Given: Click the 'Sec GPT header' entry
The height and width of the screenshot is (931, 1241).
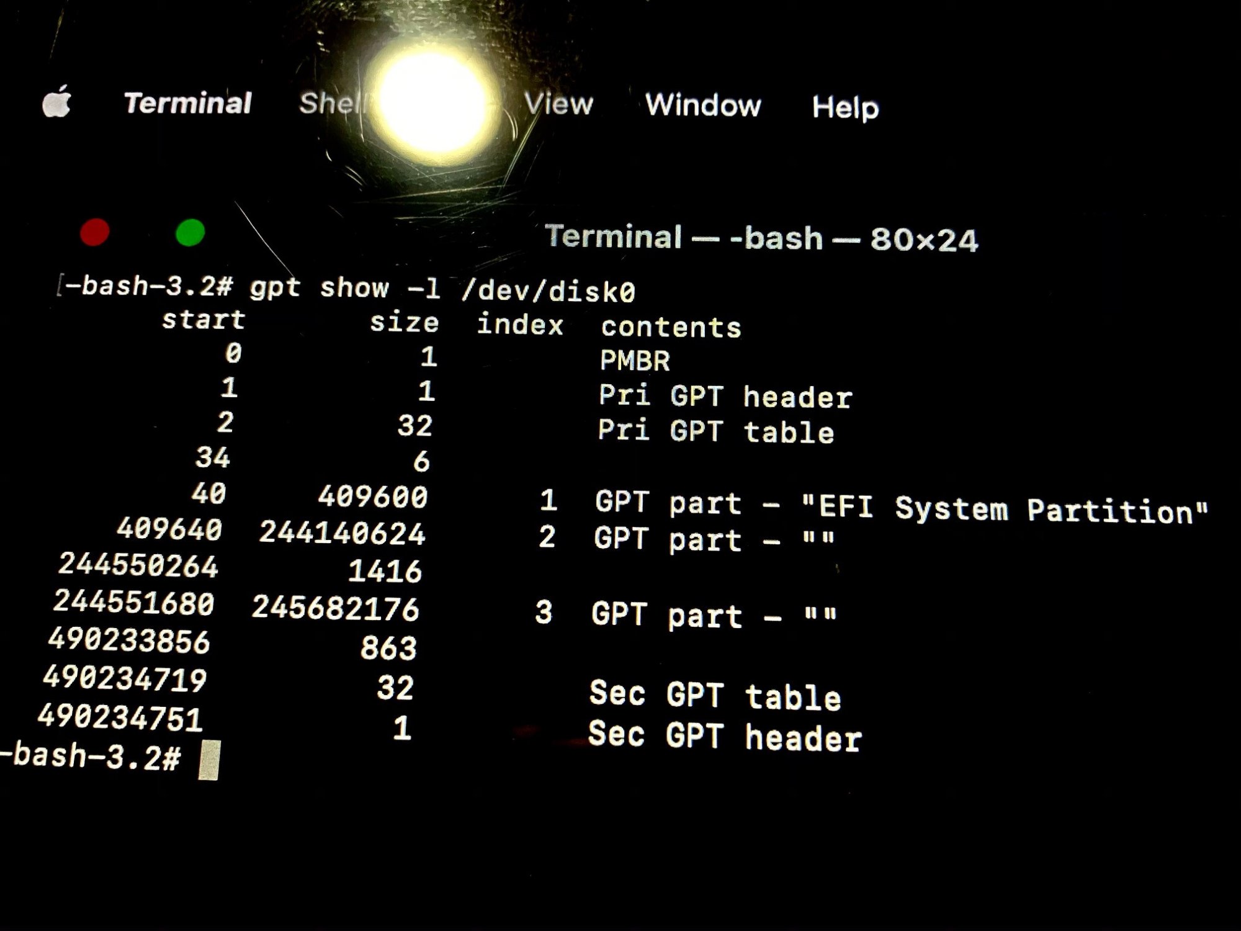Looking at the screenshot, I should point(725,737).
